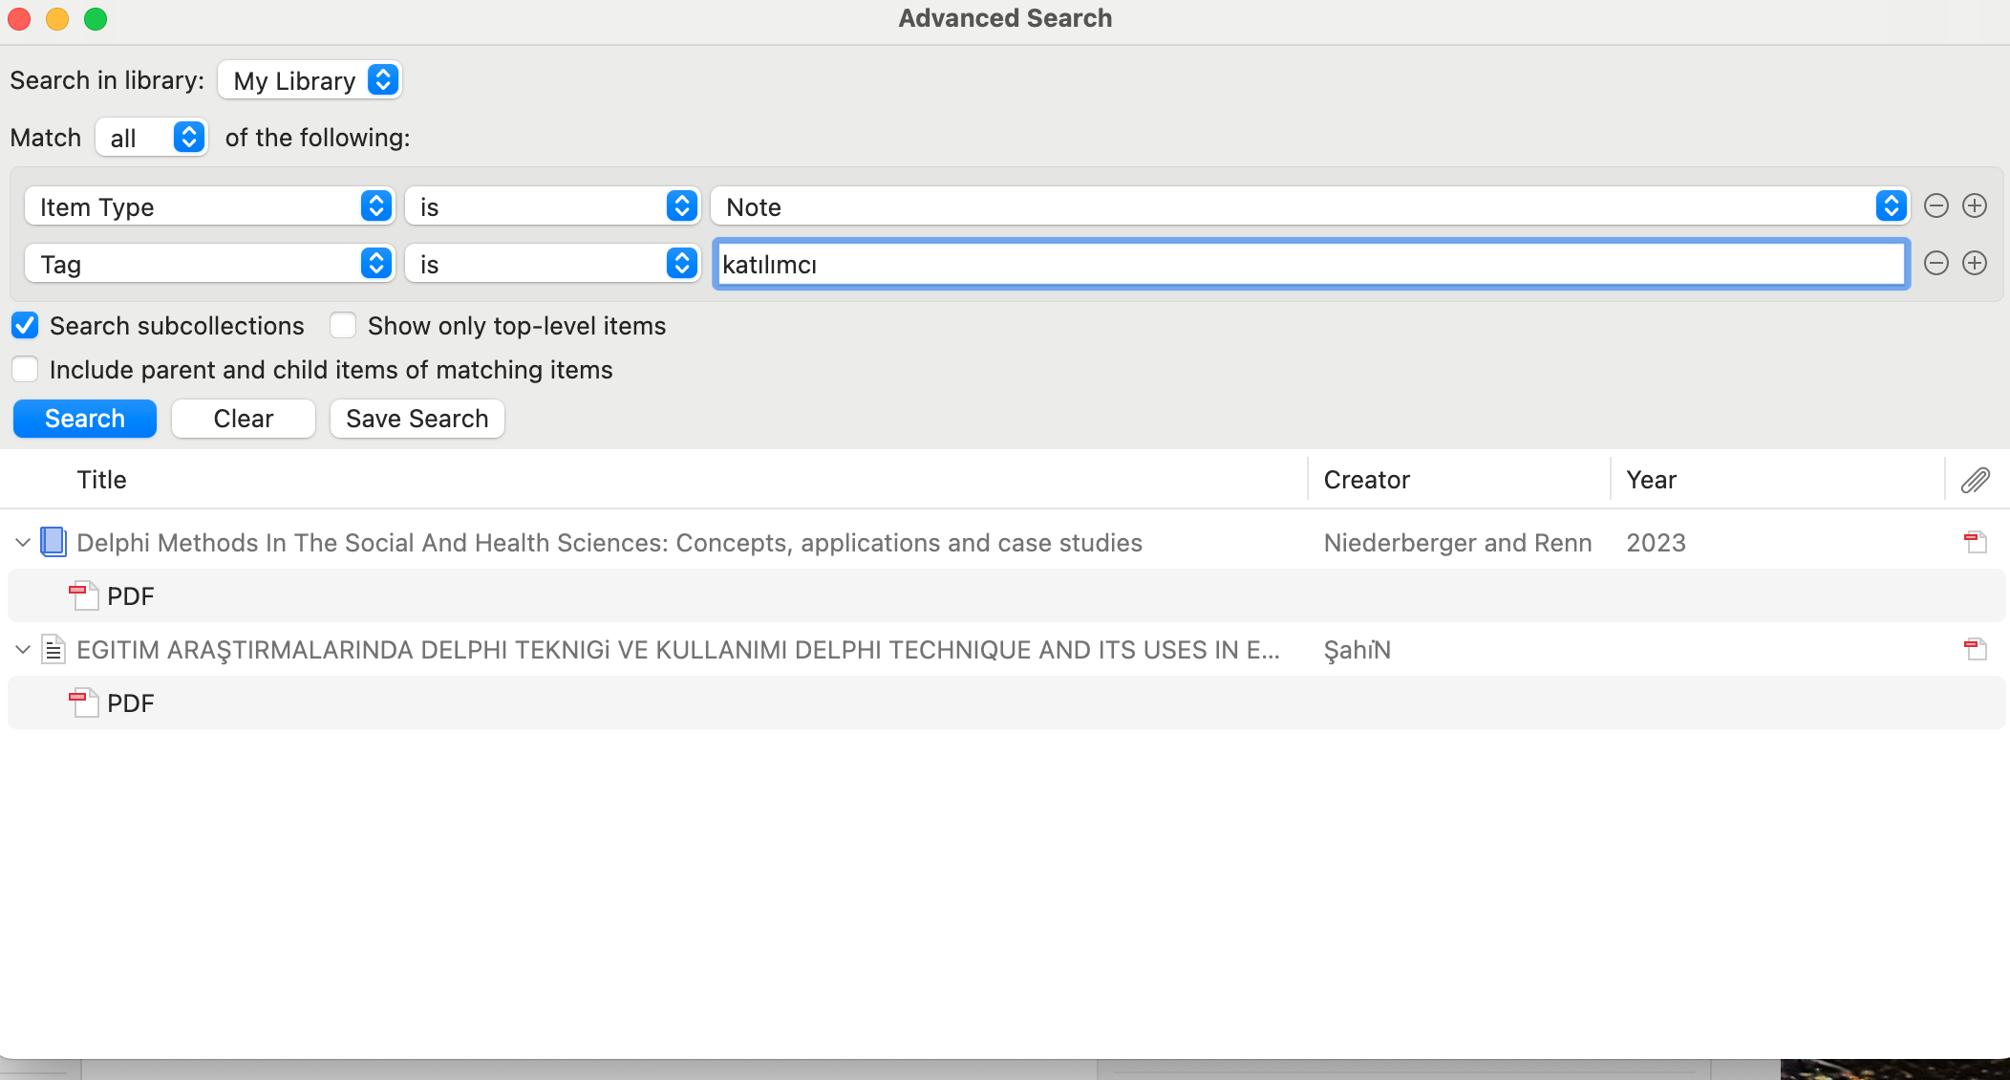
Task: Remove the Item Type search condition
Action: point(1935,206)
